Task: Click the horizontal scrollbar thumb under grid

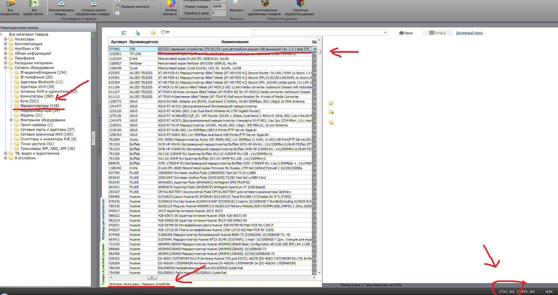Action: (x=152, y=277)
